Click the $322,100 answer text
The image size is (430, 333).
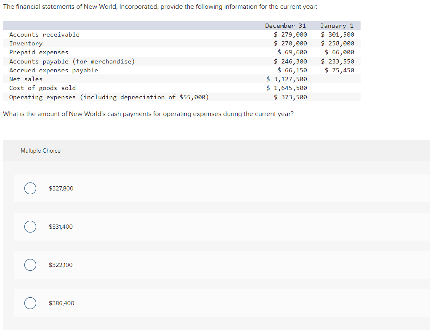[61, 265]
